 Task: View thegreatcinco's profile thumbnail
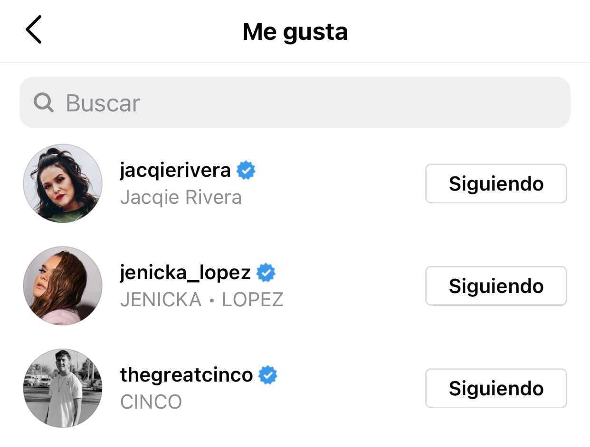pos(63,388)
